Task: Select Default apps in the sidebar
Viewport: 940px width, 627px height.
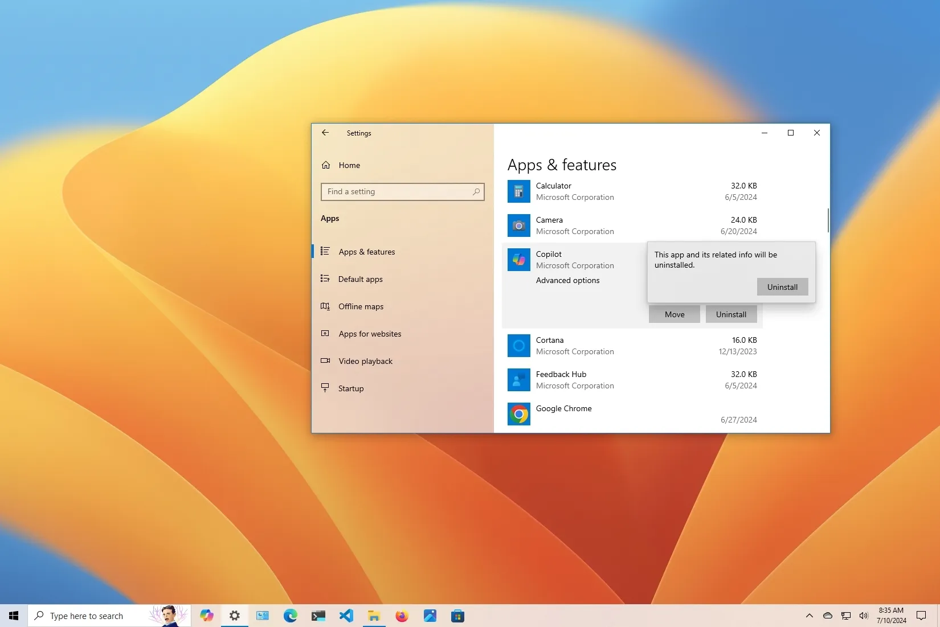Action: point(361,279)
